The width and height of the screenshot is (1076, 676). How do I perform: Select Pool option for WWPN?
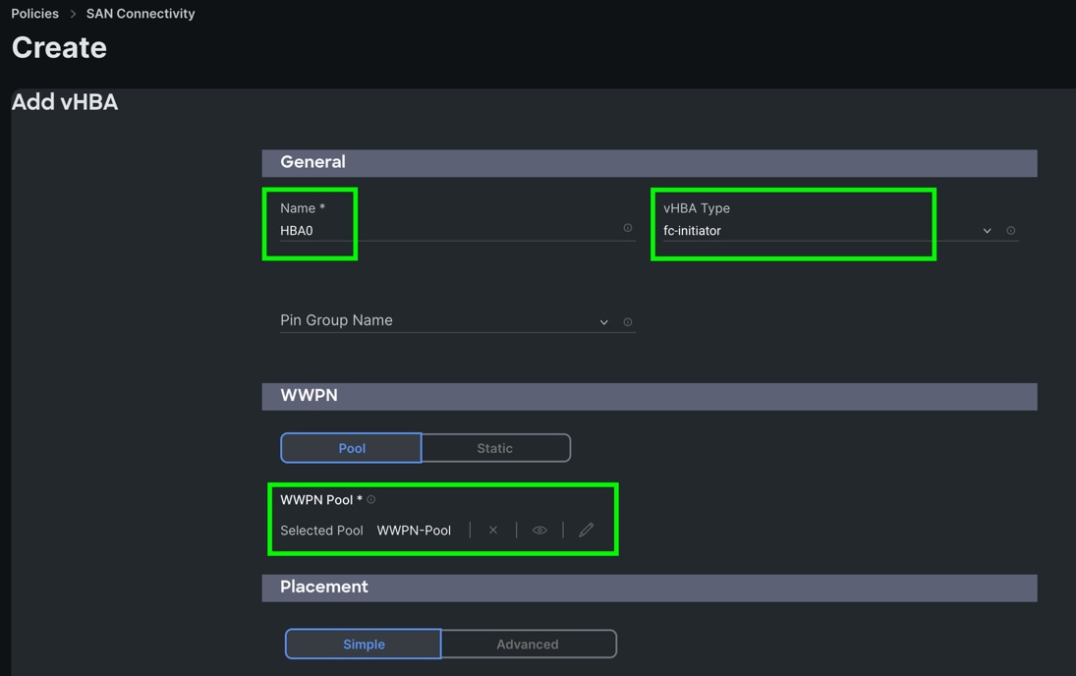click(352, 448)
